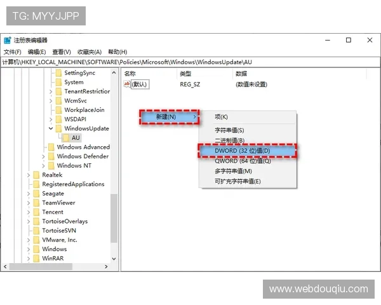The image size is (381, 305).
Task: Expand the Windows NT key
Action: [x=43, y=166]
